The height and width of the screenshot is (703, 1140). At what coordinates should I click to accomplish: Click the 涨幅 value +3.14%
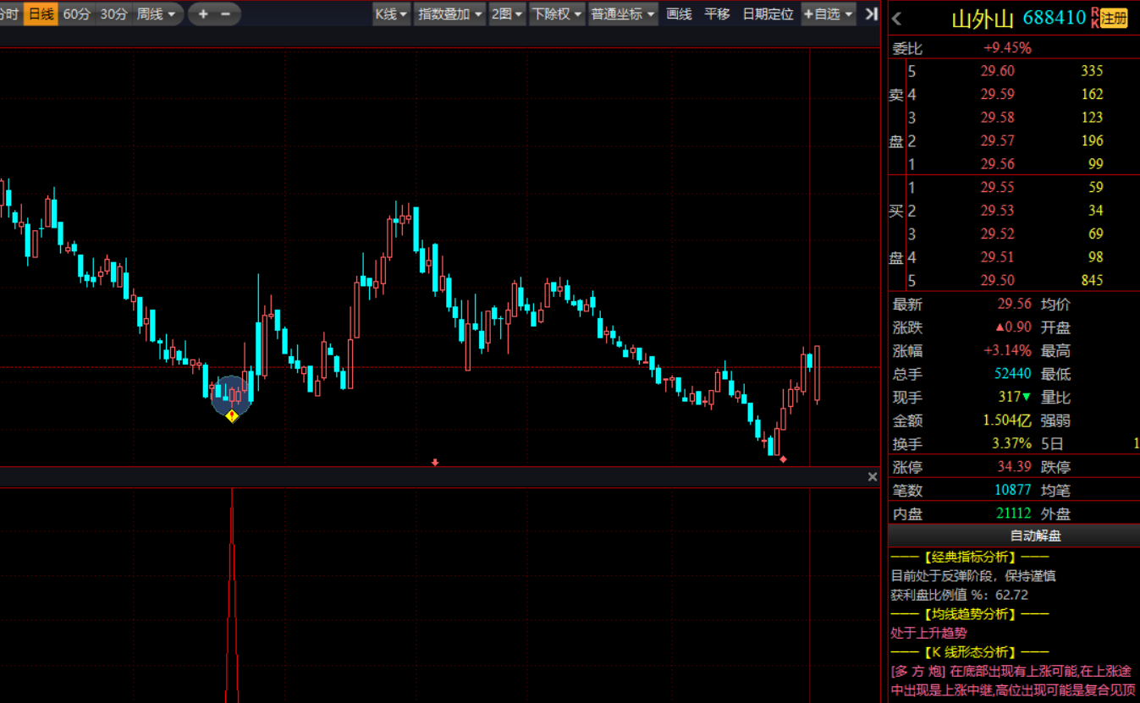pyautogui.click(x=1007, y=350)
